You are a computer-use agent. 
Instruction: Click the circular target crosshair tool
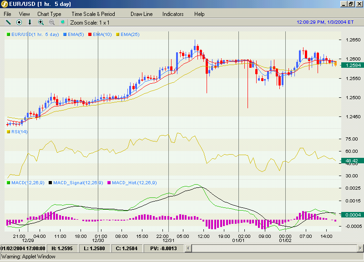19,22
